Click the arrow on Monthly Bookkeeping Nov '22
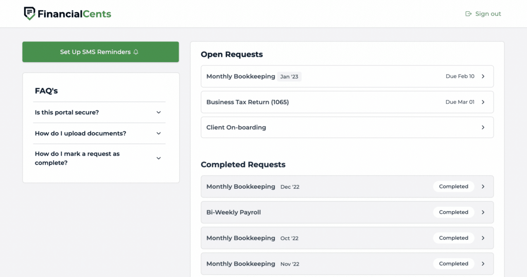The height and width of the screenshot is (277, 527). pyautogui.click(x=483, y=264)
